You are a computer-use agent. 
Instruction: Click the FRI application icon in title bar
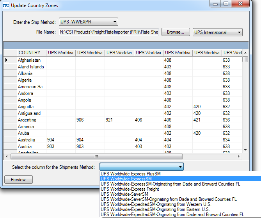coord(5,5)
